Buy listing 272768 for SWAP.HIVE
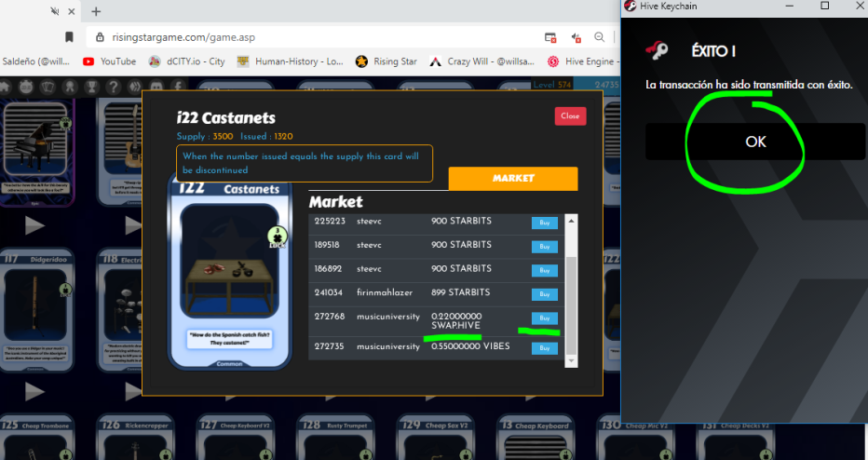868x460 pixels. coord(545,318)
